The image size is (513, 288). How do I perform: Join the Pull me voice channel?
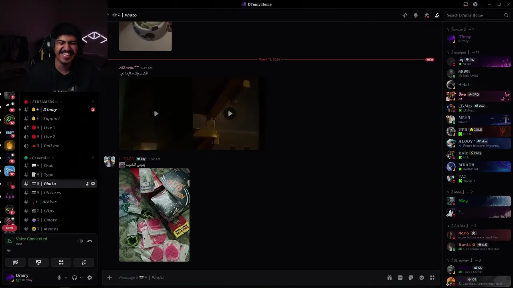[59, 146]
